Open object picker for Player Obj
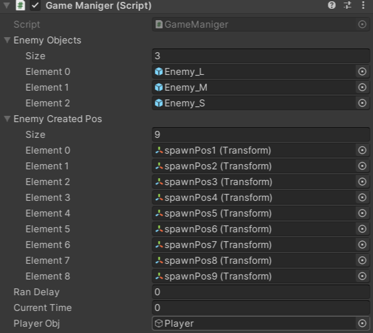Viewport: 373px width, 333px height. click(362, 323)
